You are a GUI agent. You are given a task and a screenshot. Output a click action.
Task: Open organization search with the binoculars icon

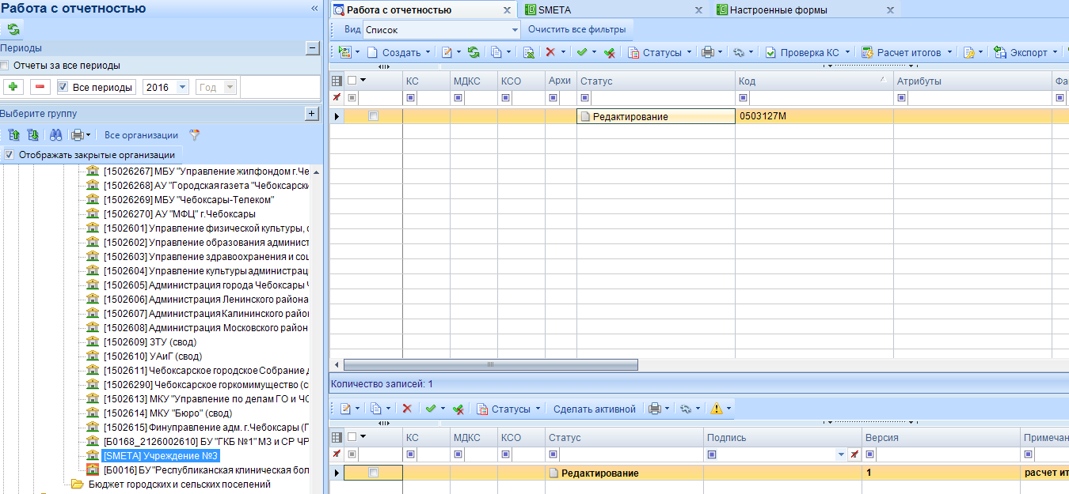coord(55,135)
